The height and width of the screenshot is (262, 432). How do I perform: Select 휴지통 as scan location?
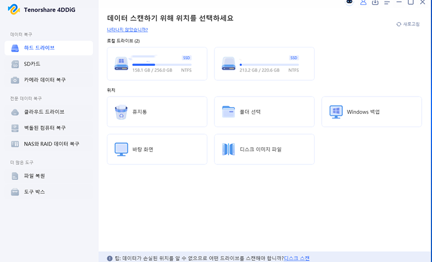157,112
